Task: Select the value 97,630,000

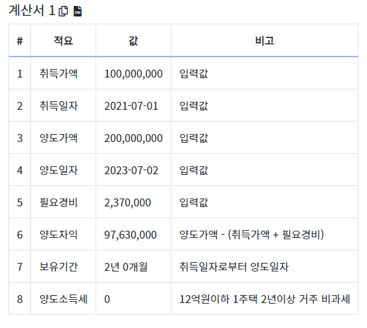Action: point(130,235)
